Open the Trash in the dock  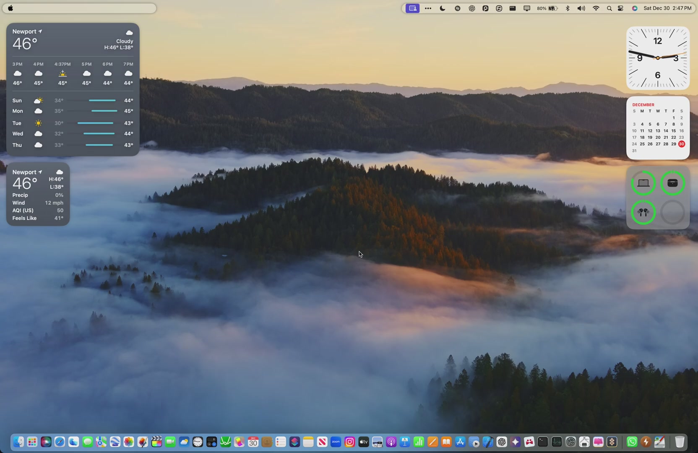point(680,442)
